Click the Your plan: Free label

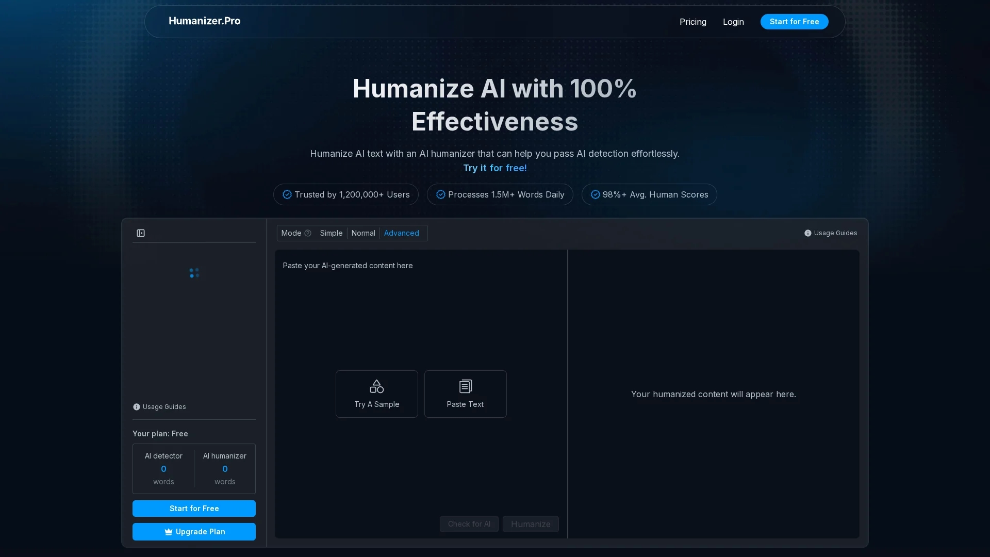160,434
